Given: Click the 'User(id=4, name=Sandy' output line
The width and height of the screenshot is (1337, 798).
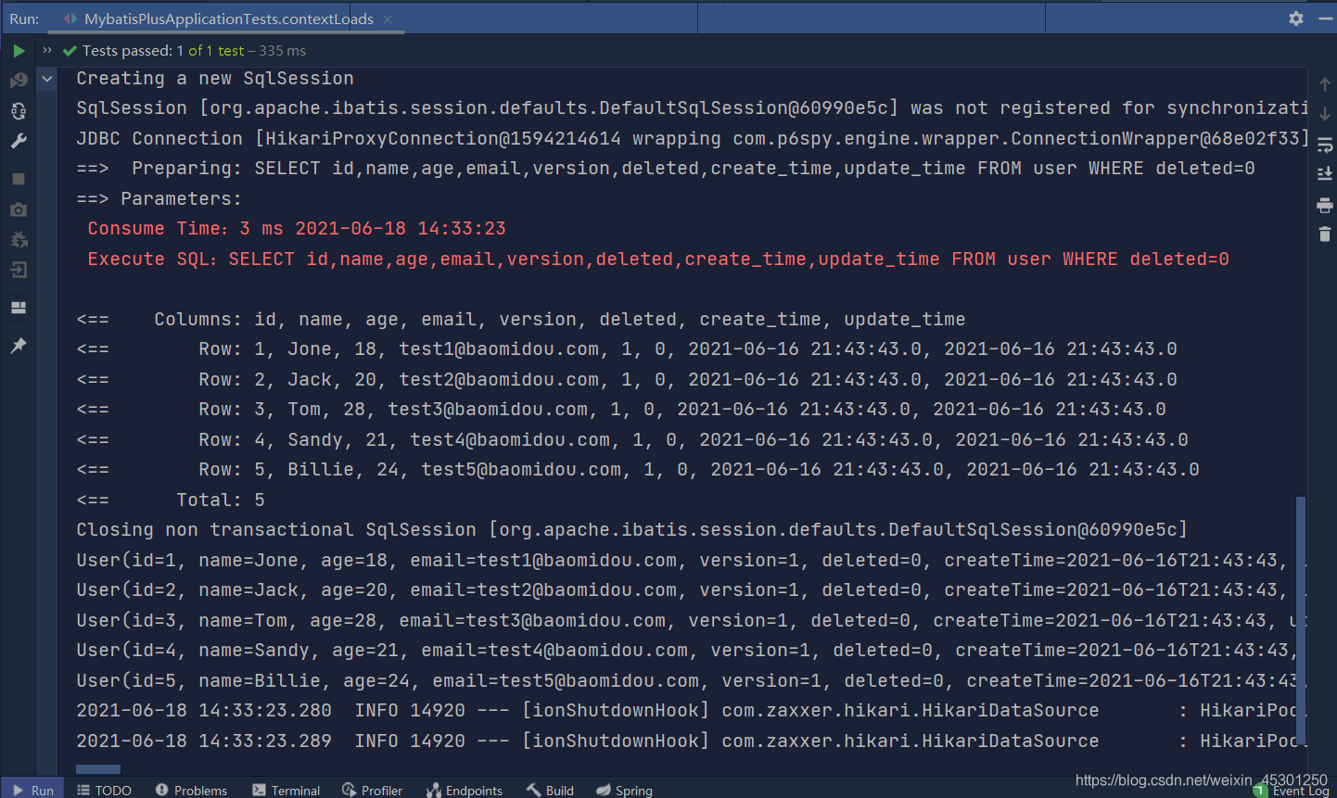Looking at the screenshot, I should pyautogui.click(x=692, y=651).
